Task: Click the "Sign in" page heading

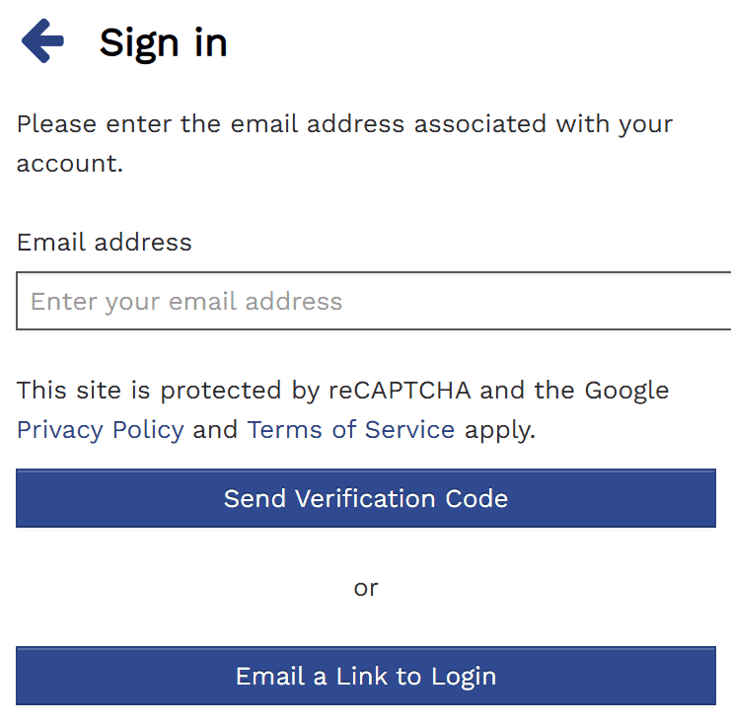Action: coord(164,42)
